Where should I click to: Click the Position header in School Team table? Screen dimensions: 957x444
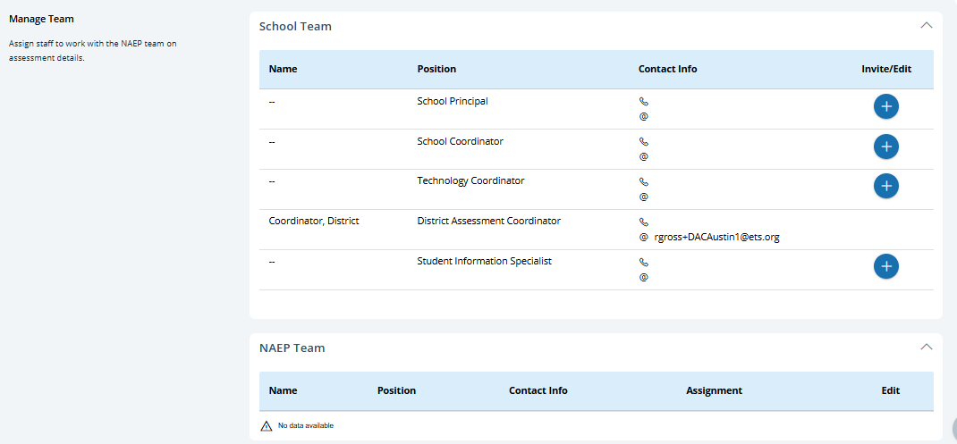[x=436, y=69]
